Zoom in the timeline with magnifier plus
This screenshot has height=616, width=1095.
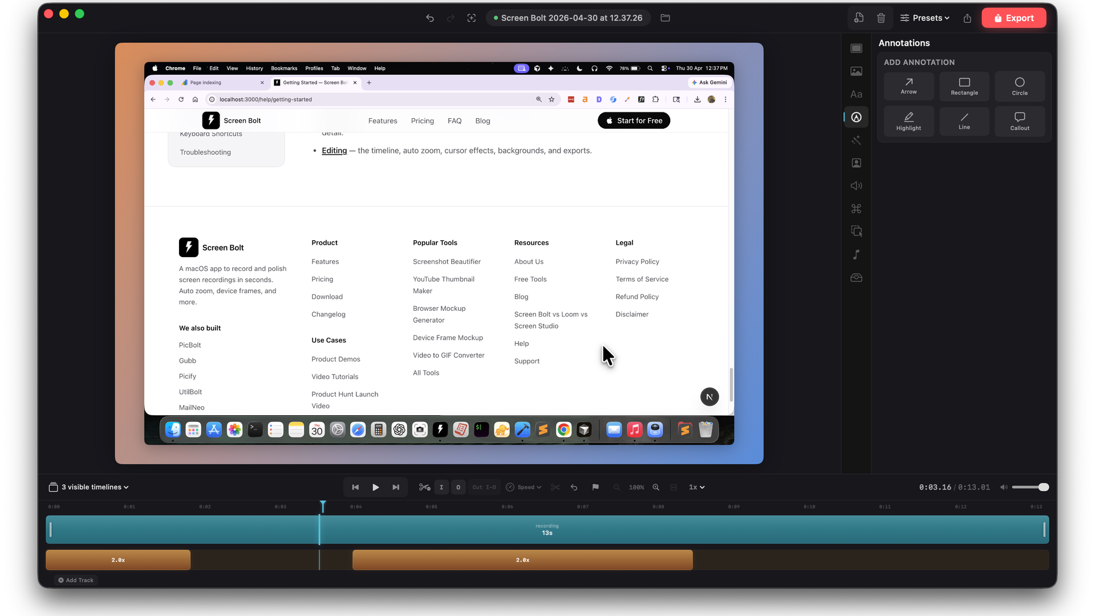[656, 487]
